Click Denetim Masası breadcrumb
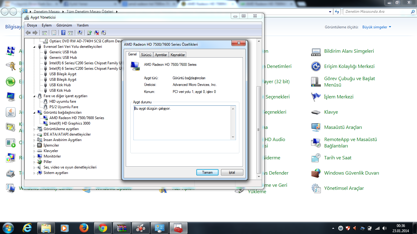417x234 pixels. point(46,12)
